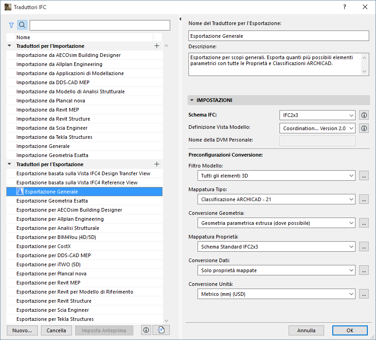Open Mappatura Proprietà options via ellipsis button
376x340 pixels.
click(x=364, y=246)
